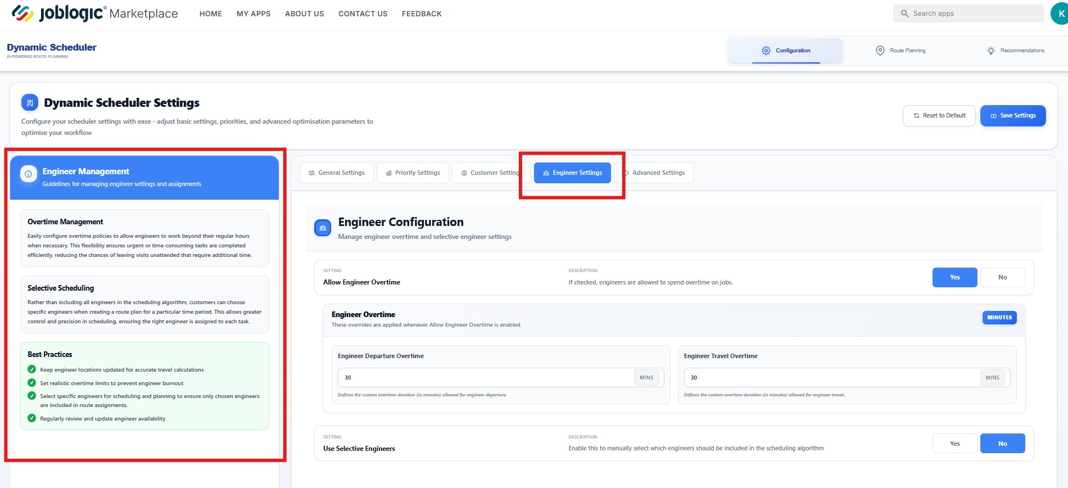Click the MINUTES badge in Engineer Overtime

999,318
